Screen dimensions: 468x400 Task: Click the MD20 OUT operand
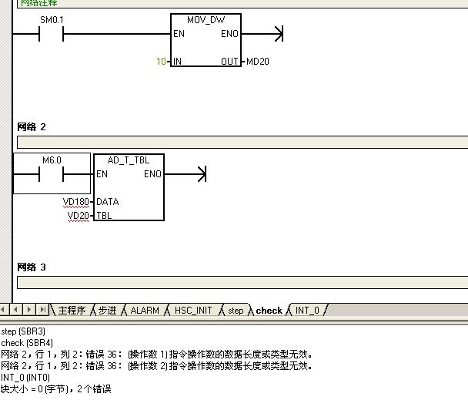point(258,62)
